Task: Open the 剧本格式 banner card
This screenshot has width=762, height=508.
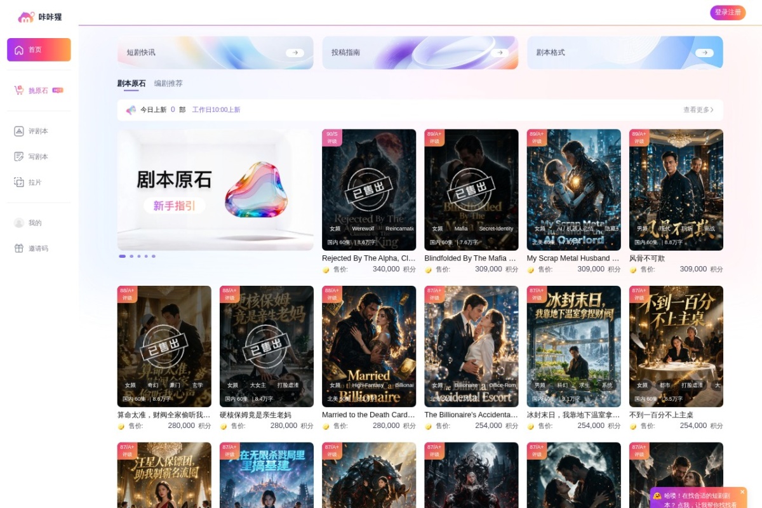Action: click(625, 53)
